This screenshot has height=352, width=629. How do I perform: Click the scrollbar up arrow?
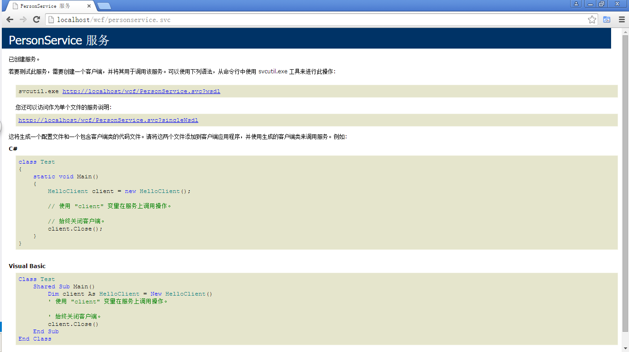625,32
